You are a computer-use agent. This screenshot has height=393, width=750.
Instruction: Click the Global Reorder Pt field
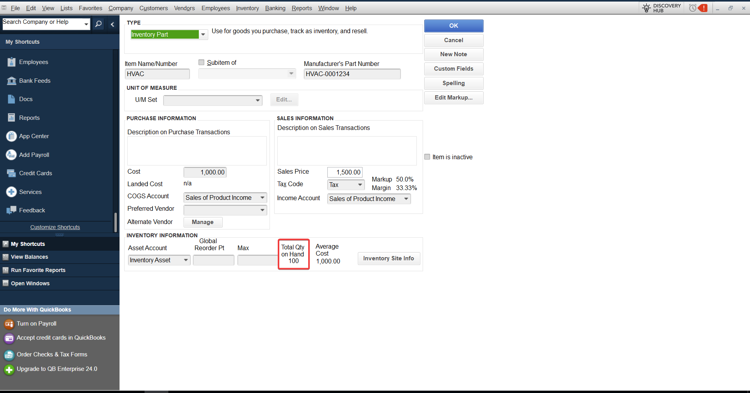coord(213,260)
